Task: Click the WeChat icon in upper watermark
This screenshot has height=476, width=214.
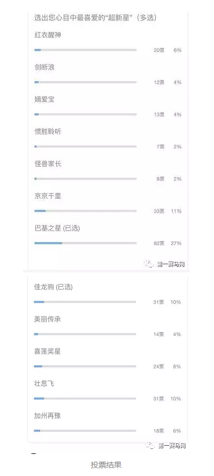Action: 149,264
